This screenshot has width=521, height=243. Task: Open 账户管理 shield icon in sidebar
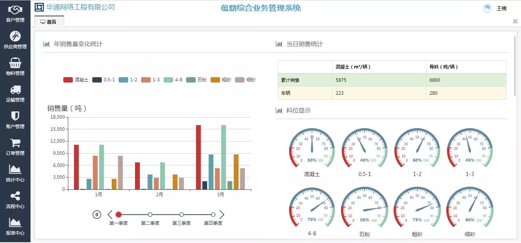[x=15, y=116]
